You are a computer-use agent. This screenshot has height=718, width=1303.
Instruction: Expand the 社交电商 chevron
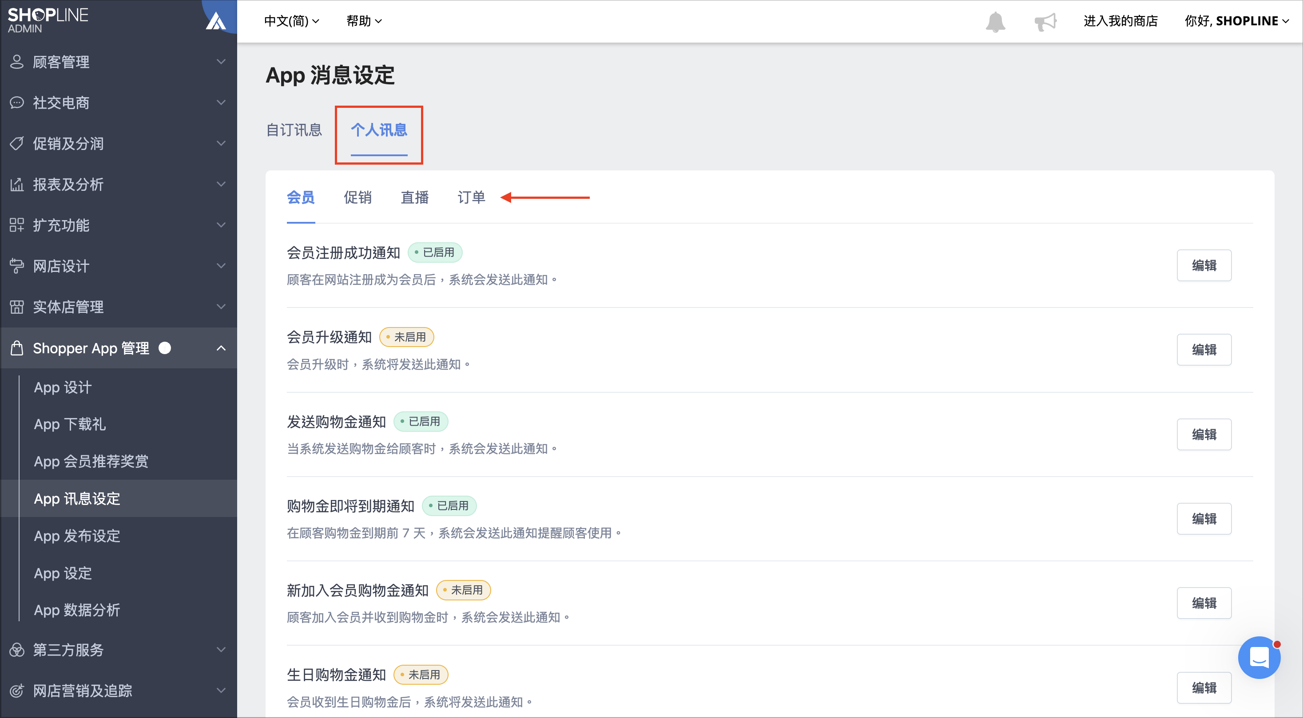221,103
